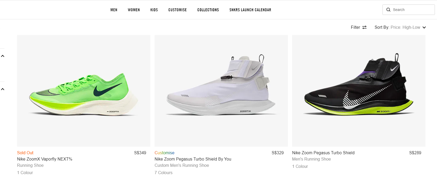437x183 pixels.
Task: Open the green ZoomX Vaporfly NEXT% image
Action: (x=84, y=91)
